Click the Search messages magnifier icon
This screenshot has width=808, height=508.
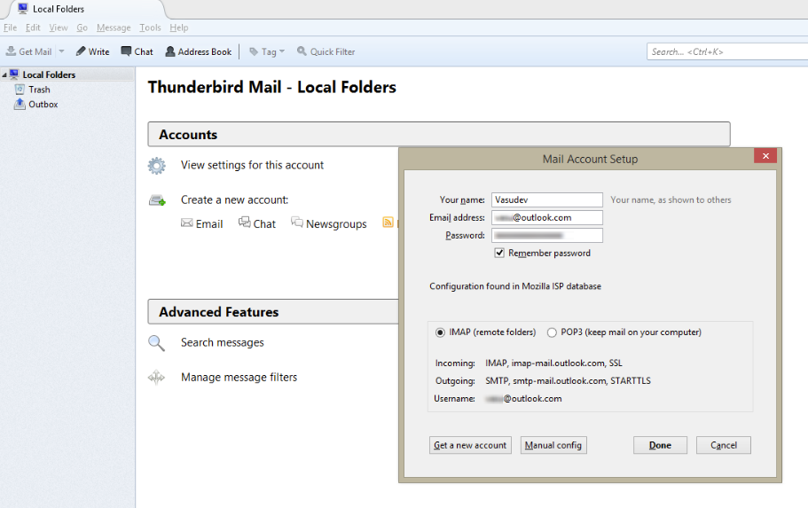click(x=157, y=343)
